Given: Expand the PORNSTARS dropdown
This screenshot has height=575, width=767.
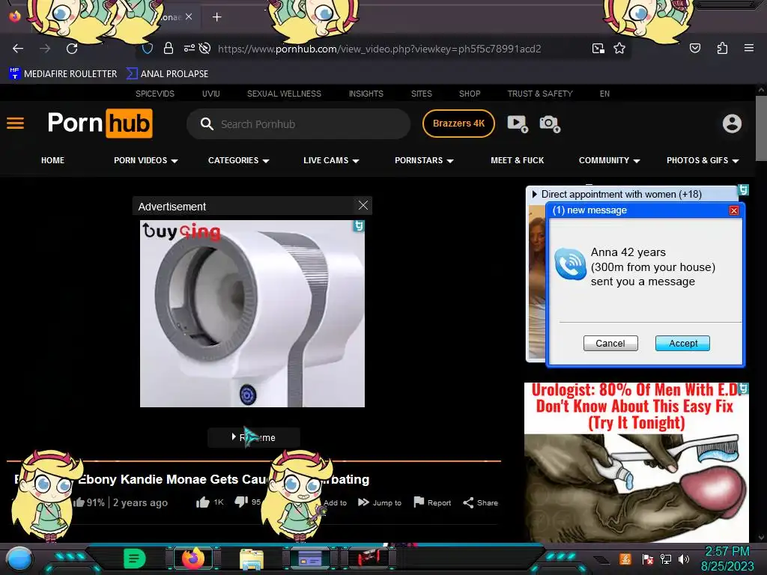Looking at the screenshot, I should pyautogui.click(x=424, y=160).
